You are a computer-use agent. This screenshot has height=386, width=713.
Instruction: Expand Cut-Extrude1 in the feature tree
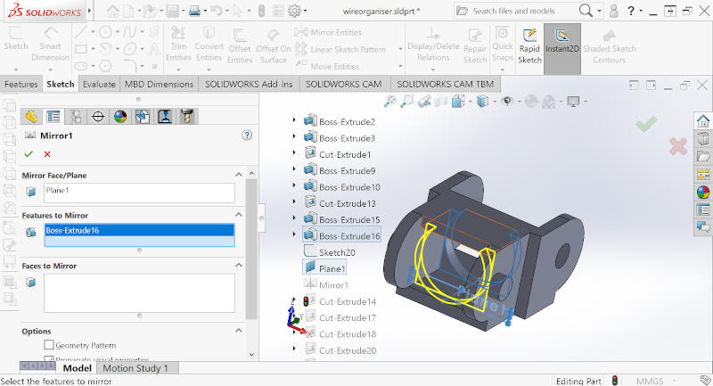click(294, 152)
